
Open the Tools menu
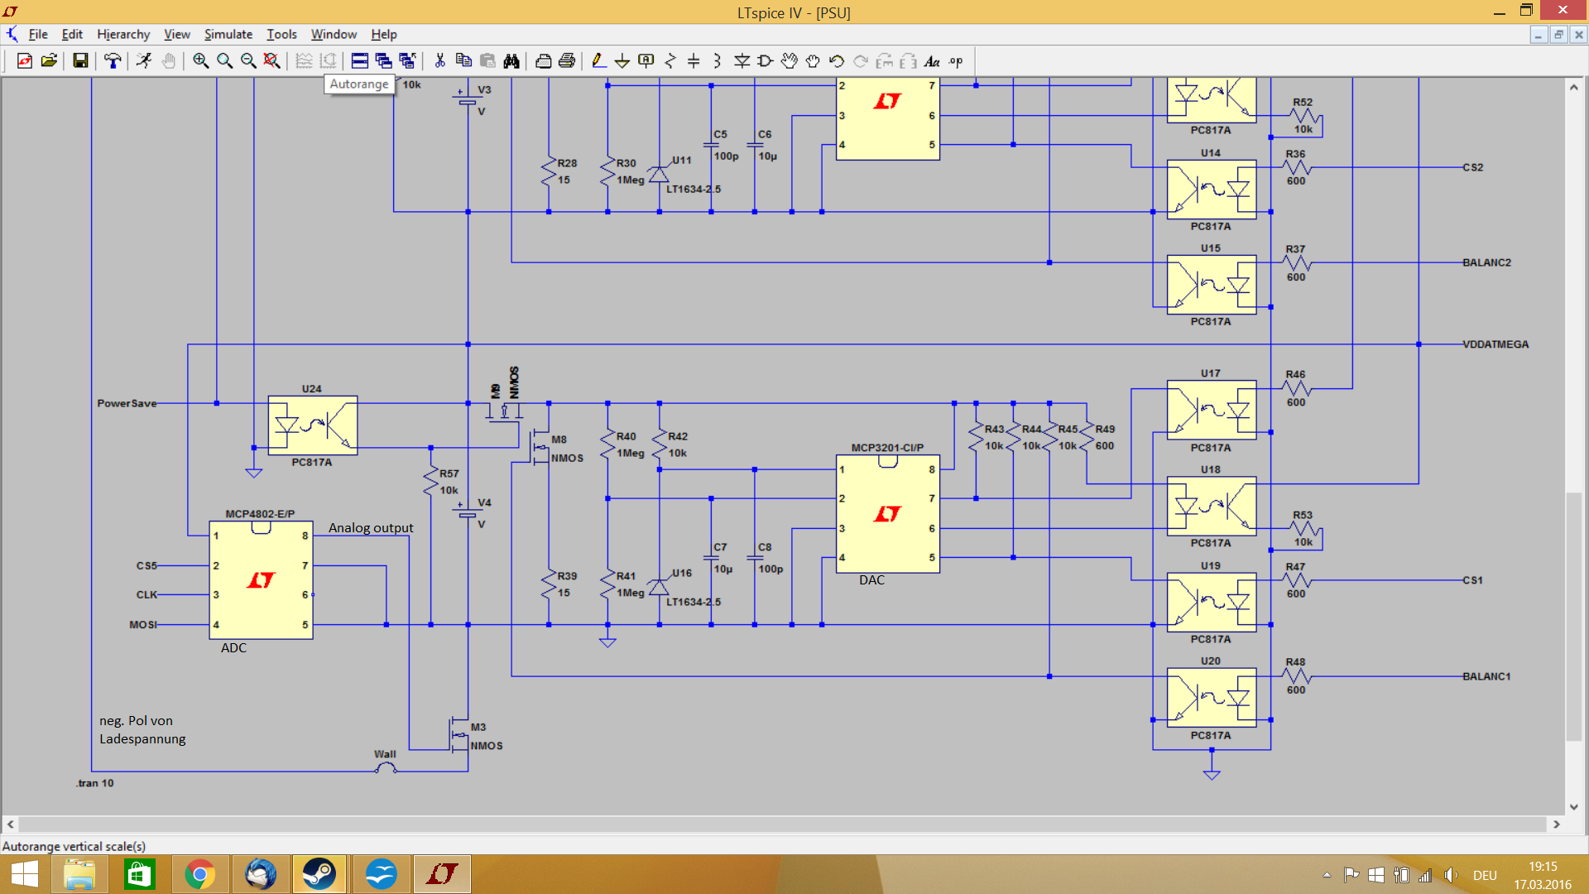[281, 34]
